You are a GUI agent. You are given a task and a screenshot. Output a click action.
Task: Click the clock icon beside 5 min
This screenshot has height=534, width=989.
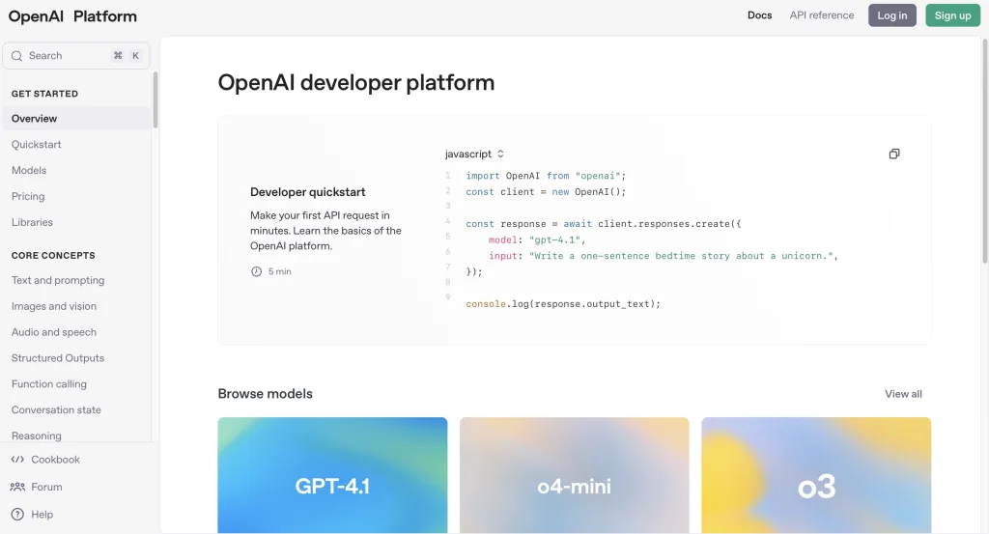coord(256,271)
